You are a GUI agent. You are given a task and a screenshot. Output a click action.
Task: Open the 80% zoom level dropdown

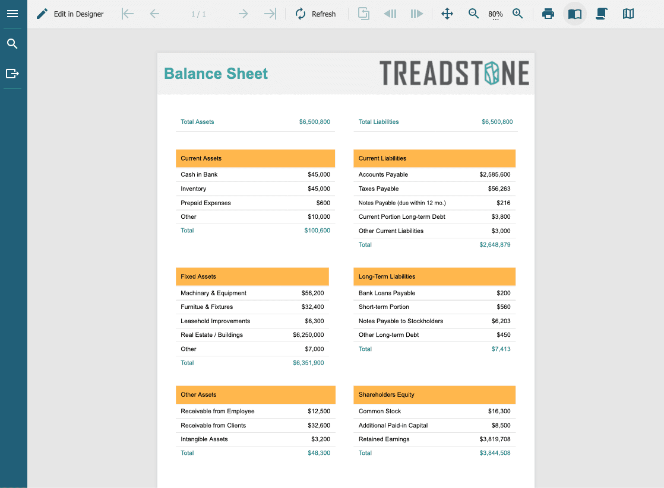pos(495,15)
